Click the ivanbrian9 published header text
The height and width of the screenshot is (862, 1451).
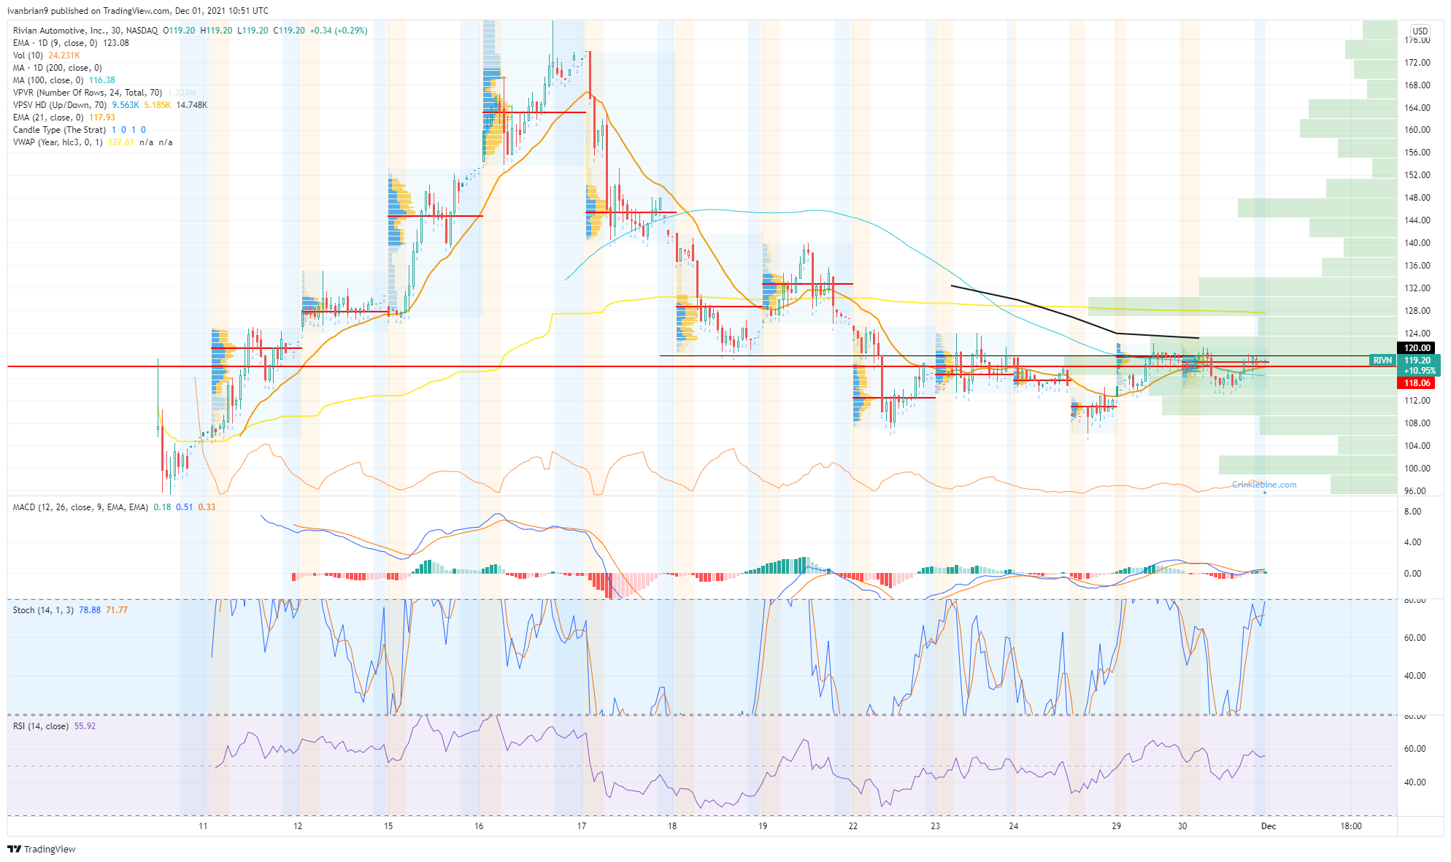point(138,11)
